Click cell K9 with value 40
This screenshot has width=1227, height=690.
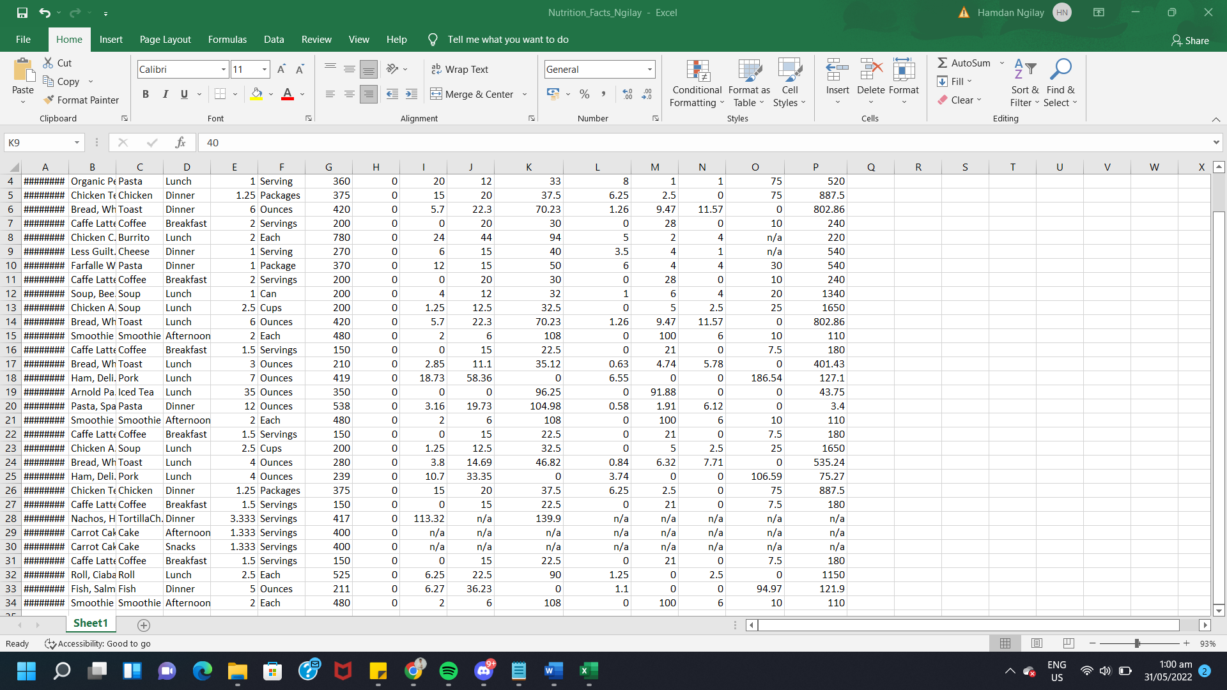pos(529,252)
